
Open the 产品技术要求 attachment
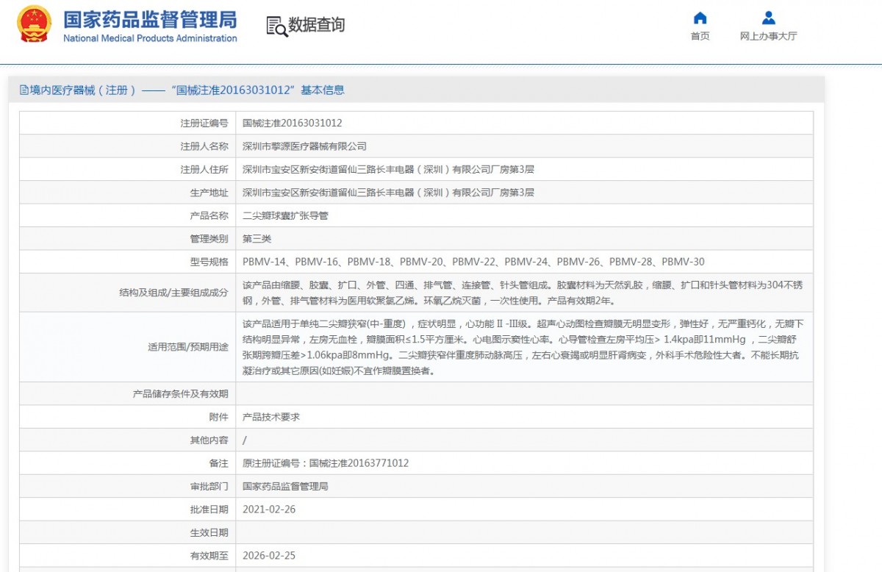[271, 417]
